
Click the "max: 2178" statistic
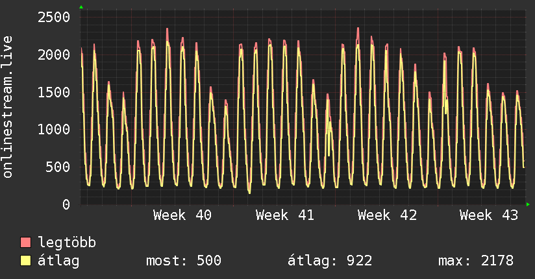(x=476, y=261)
